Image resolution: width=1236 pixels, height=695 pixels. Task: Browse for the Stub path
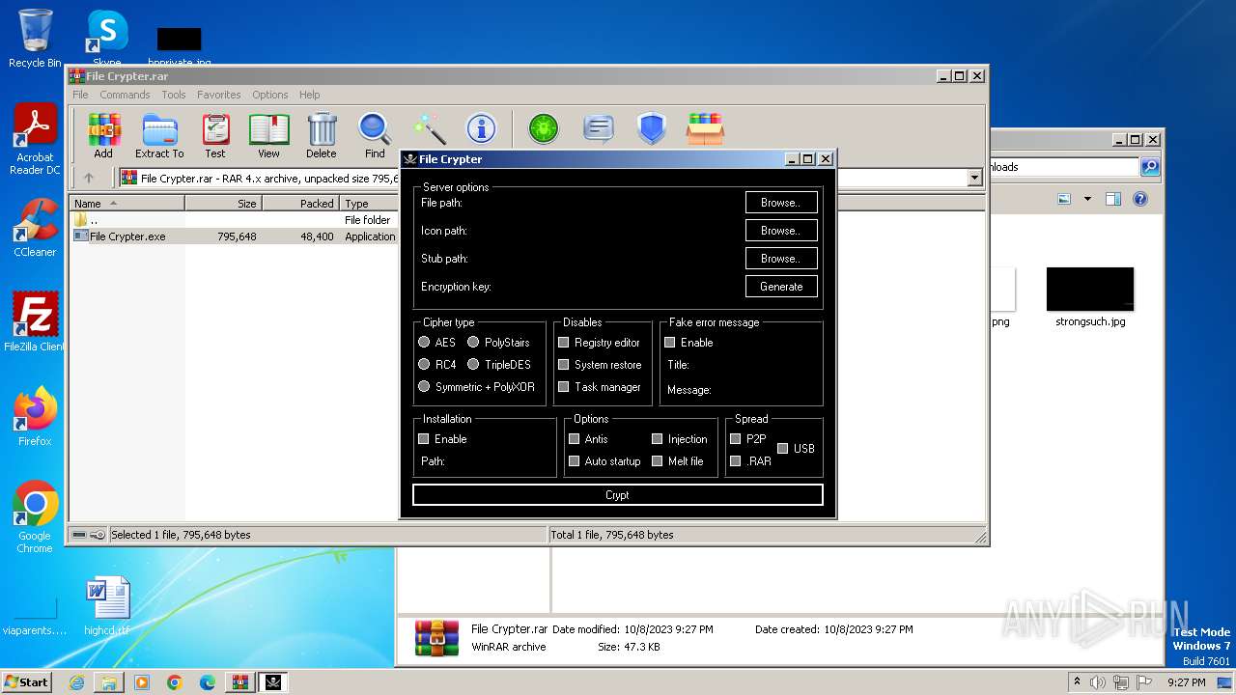781,259
